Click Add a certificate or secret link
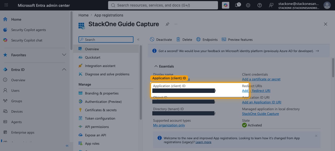Image resolution: width=335 pixels, height=151 pixels. [261, 79]
